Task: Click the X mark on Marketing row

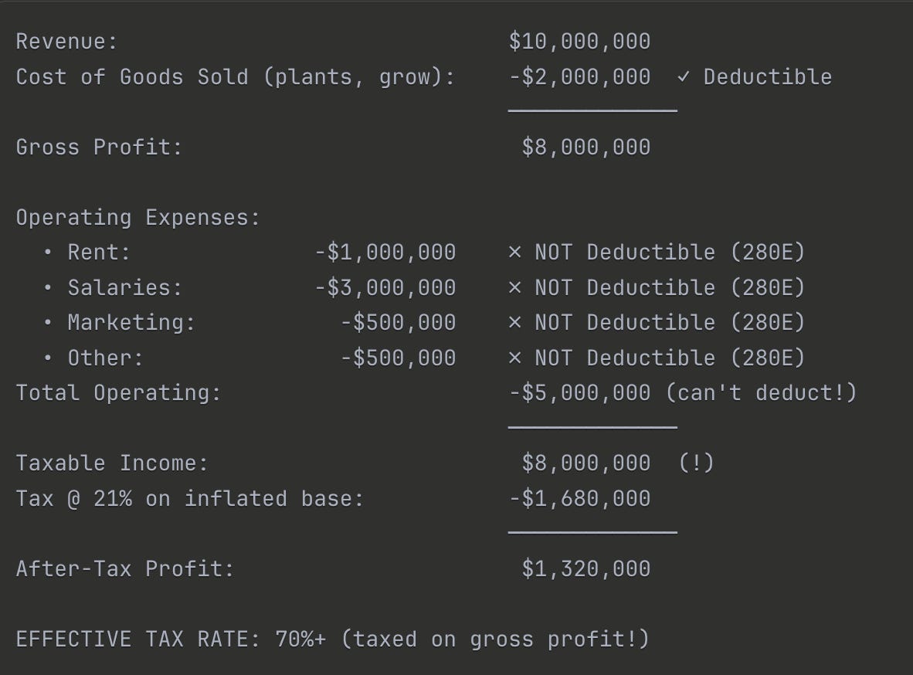Action: click(x=514, y=323)
